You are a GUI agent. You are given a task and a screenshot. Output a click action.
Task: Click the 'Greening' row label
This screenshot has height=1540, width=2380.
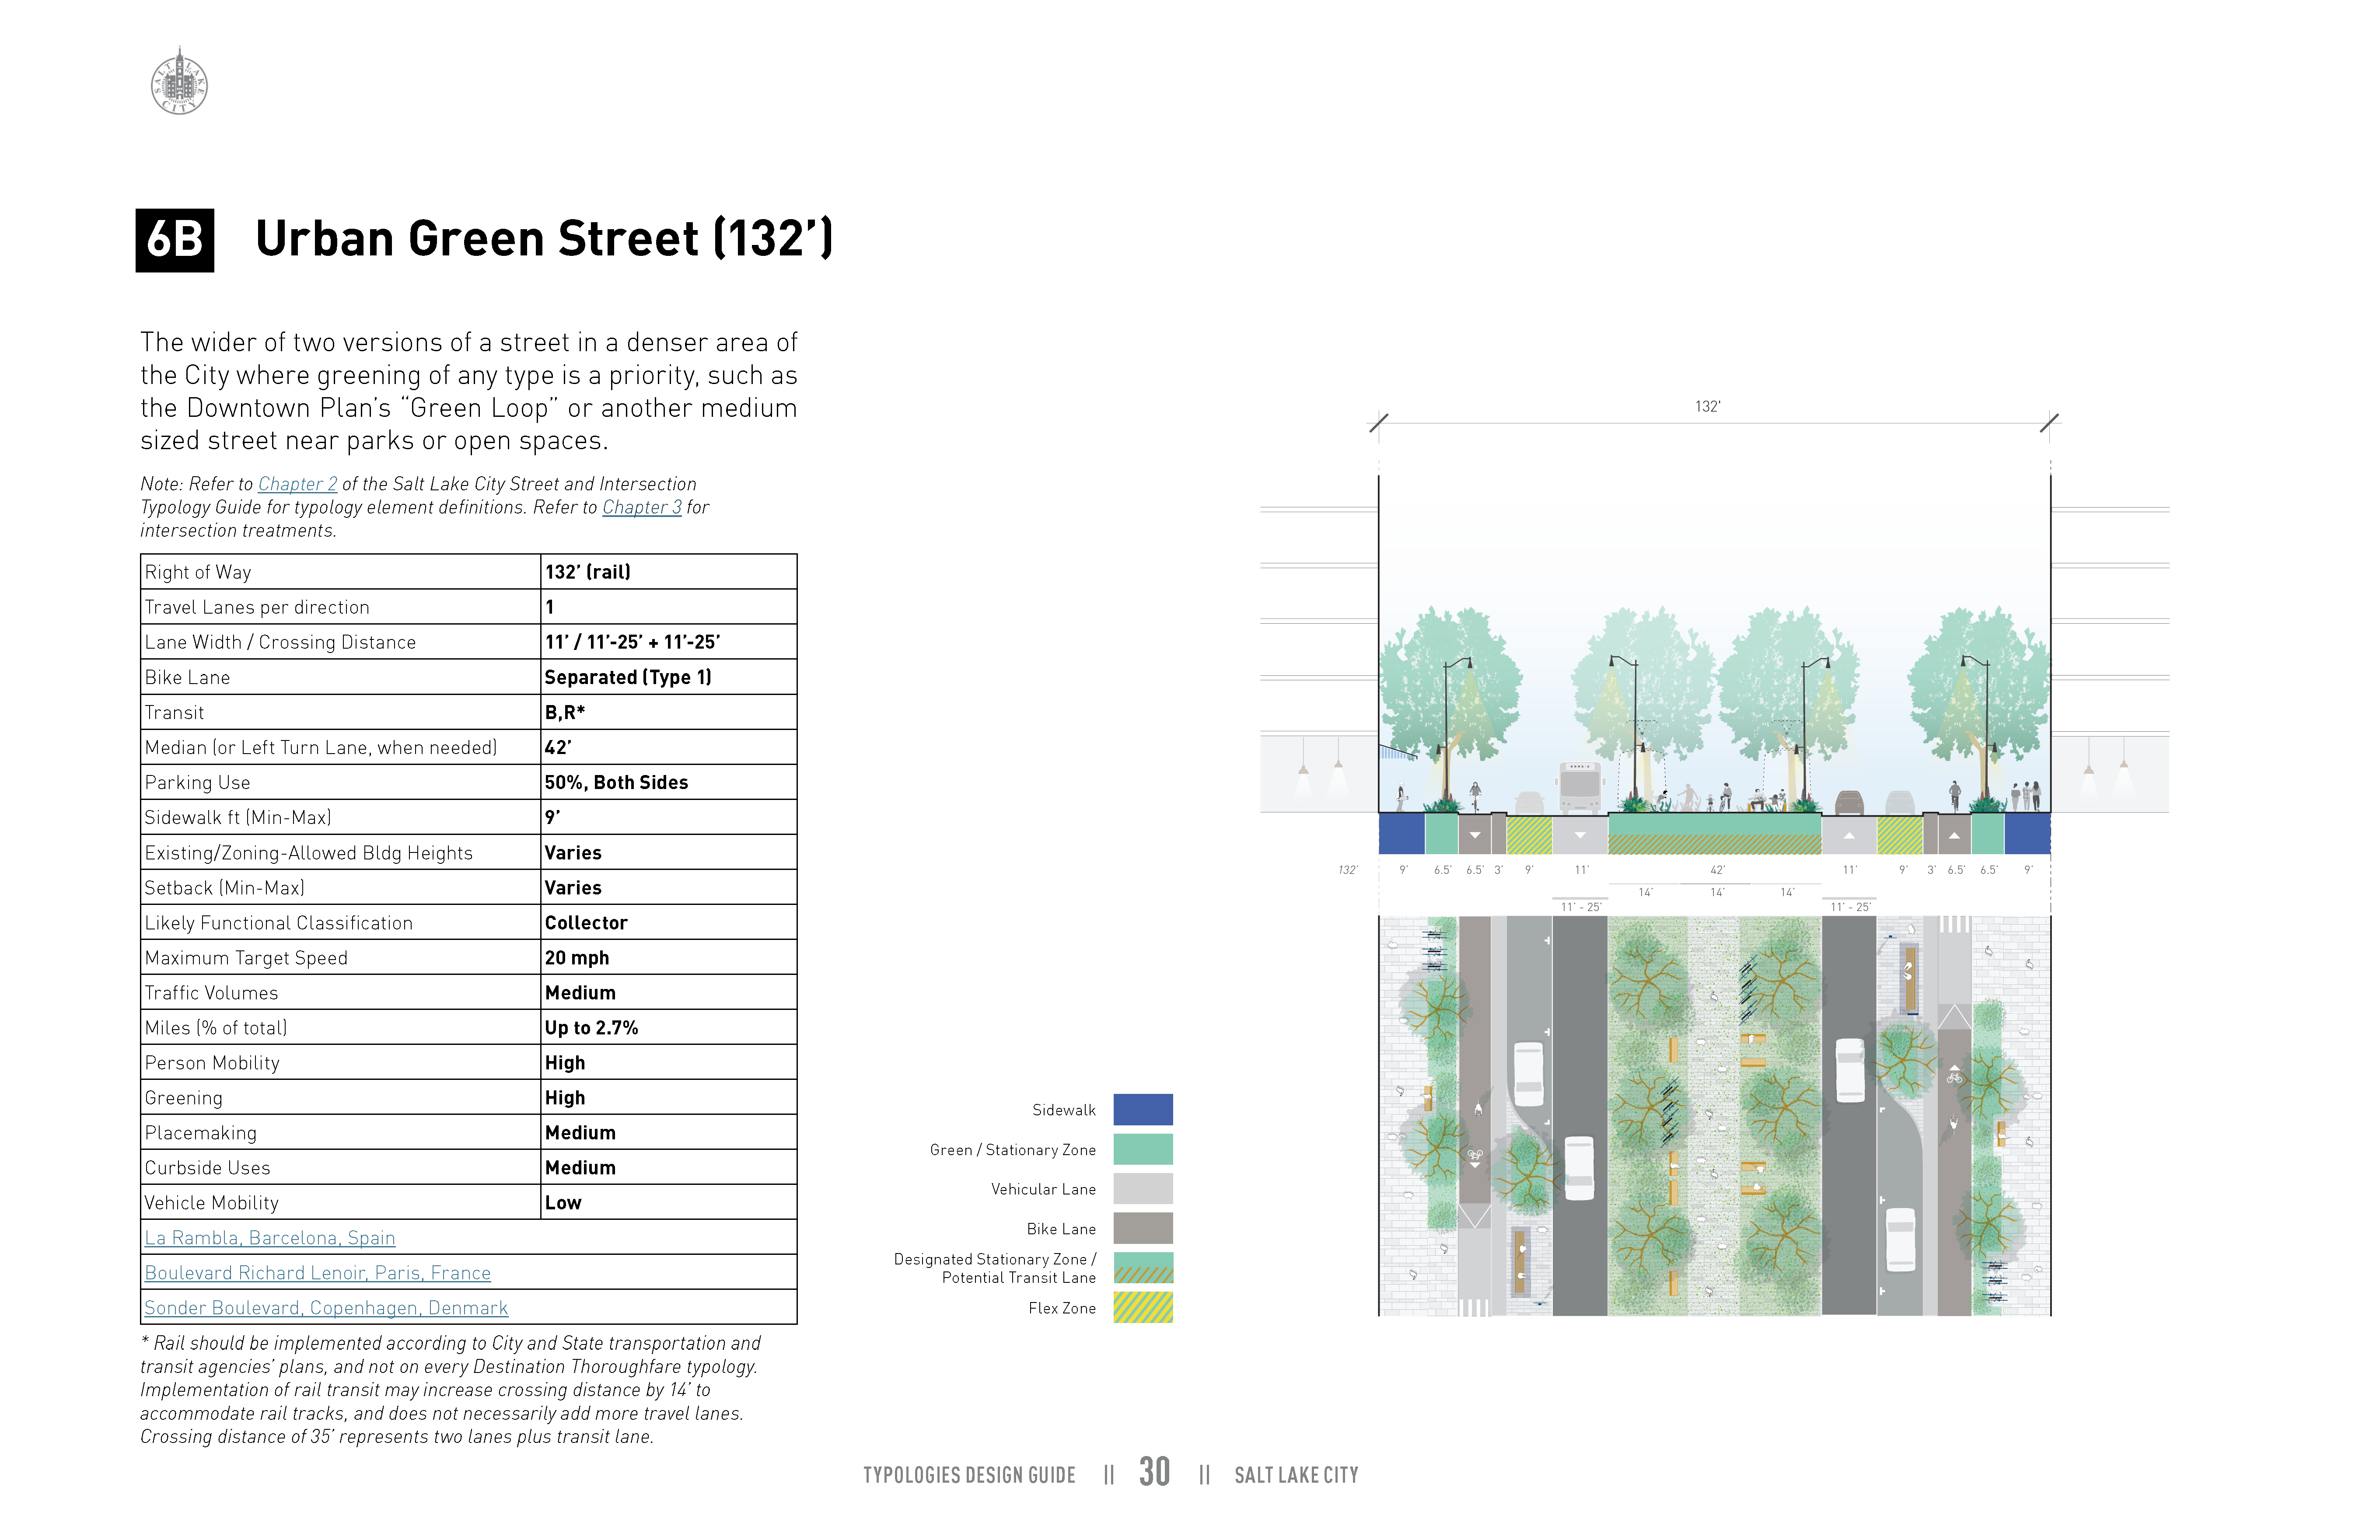184,1098
